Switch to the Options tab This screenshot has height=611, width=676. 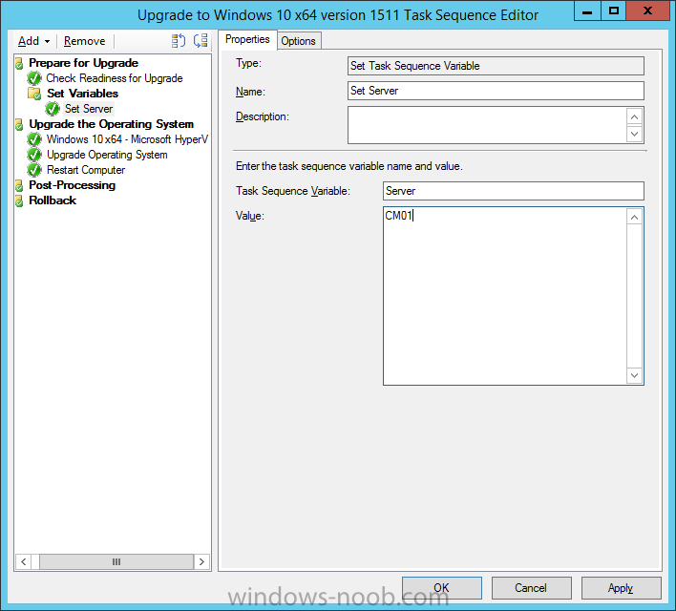(x=298, y=41)
